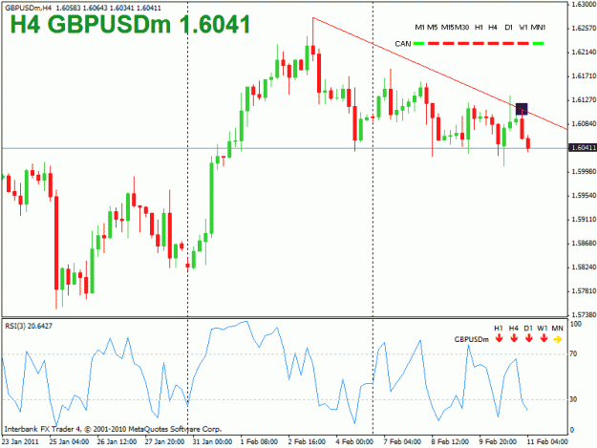Click the H4 red CAN bar

pyautogui.click(x=493, y=43)
